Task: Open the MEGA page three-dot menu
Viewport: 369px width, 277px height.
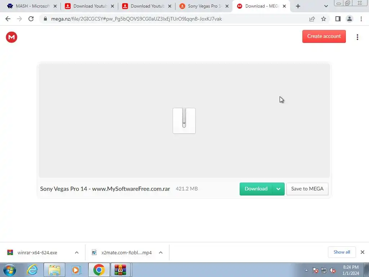Action: (357, 37)
